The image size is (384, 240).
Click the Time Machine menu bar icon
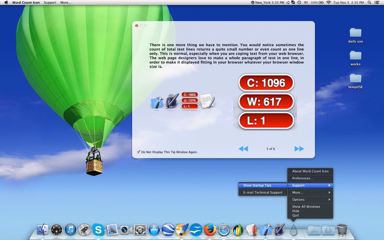point(299,2)
